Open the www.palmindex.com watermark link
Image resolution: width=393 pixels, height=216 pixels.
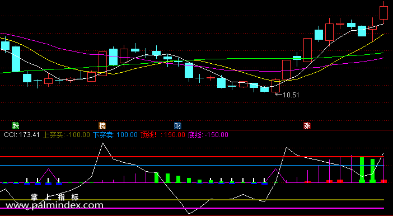pyautogui.click(x=54, y=205)
